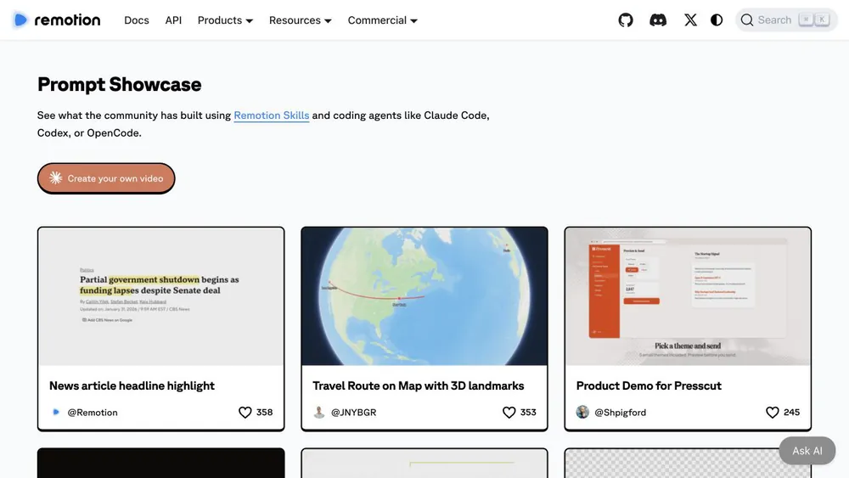The height and width of the screenshot is (478, 849).
Task: Open the X (Twitter) profile icon
Action: coord(690,20)
